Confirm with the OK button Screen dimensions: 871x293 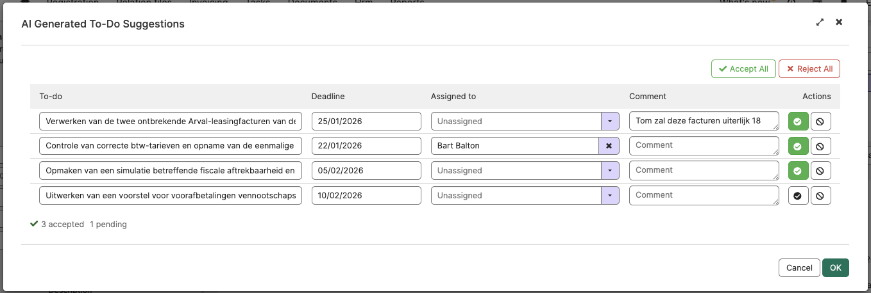836,268
